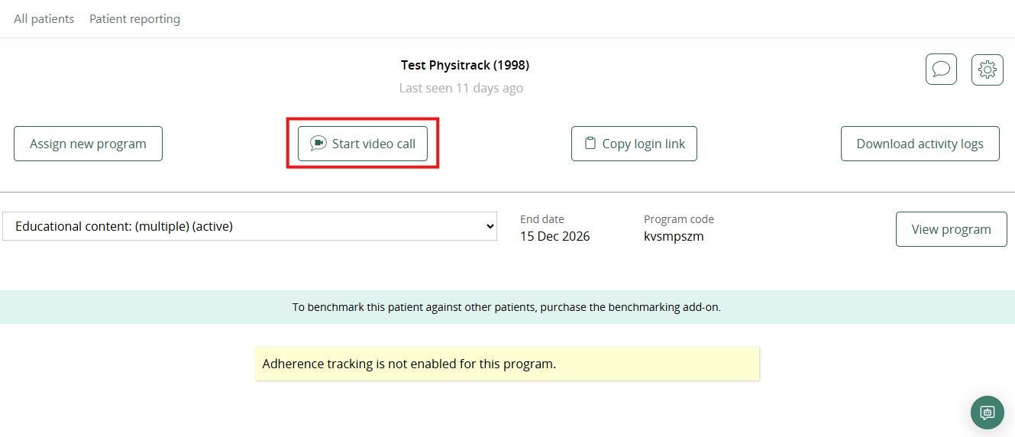Open the chat message icon
Viewport: 1015px width, 437px height.
941,70
